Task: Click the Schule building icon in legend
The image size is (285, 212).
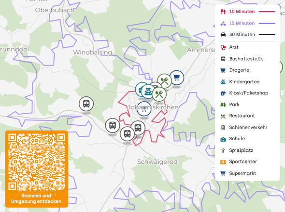Action: pos(223,139)
